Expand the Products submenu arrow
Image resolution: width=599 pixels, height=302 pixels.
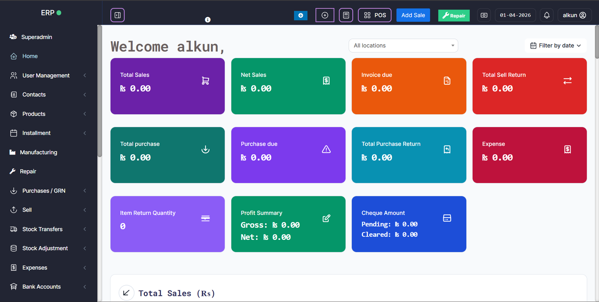point(85,114)
